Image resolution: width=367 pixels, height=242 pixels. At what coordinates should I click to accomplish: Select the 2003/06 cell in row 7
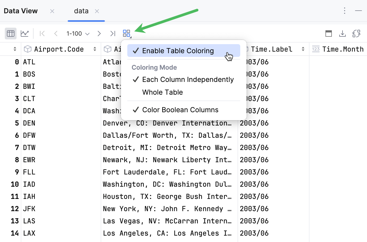coord(274,148)
